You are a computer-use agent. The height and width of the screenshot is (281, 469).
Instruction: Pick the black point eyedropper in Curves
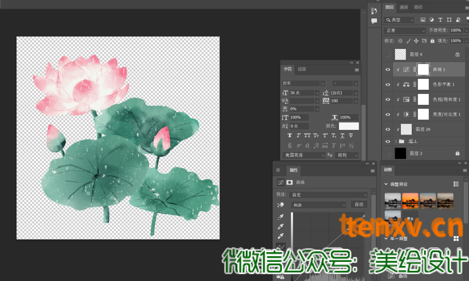[x=280, y=217]
